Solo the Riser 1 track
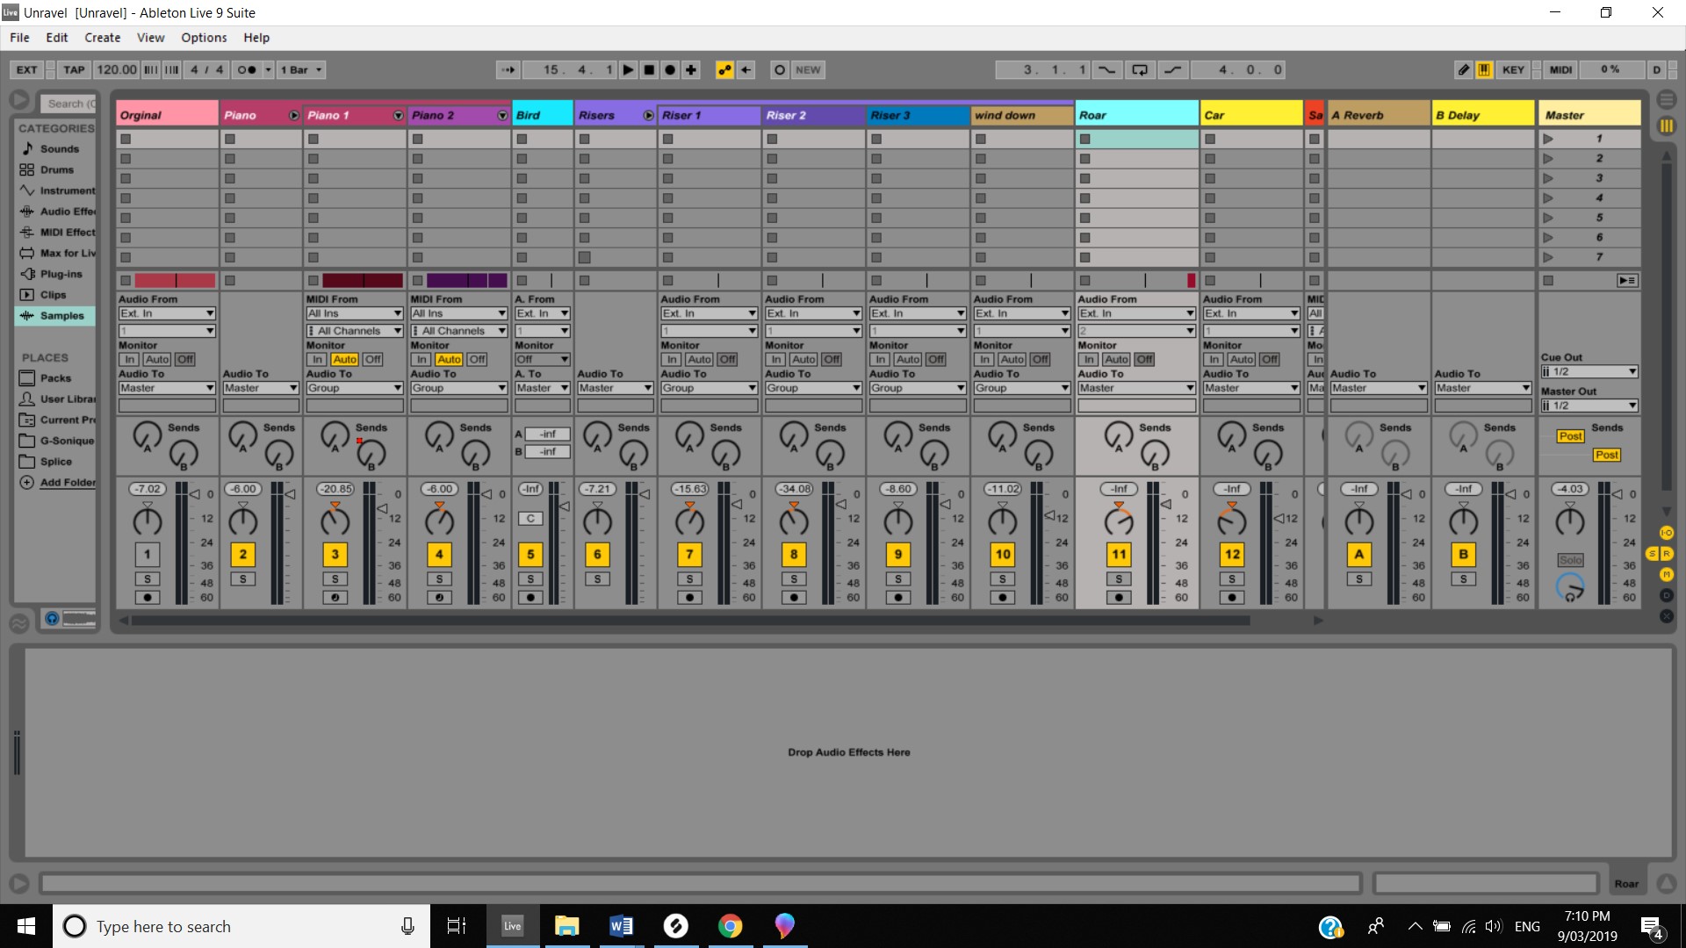The image size is (1686, 948). point(689,579)
